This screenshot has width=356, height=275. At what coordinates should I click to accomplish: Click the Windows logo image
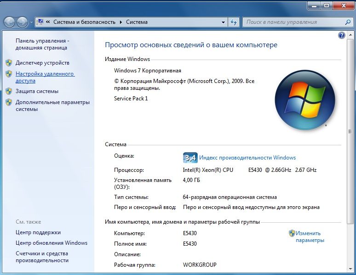[305, 100]
